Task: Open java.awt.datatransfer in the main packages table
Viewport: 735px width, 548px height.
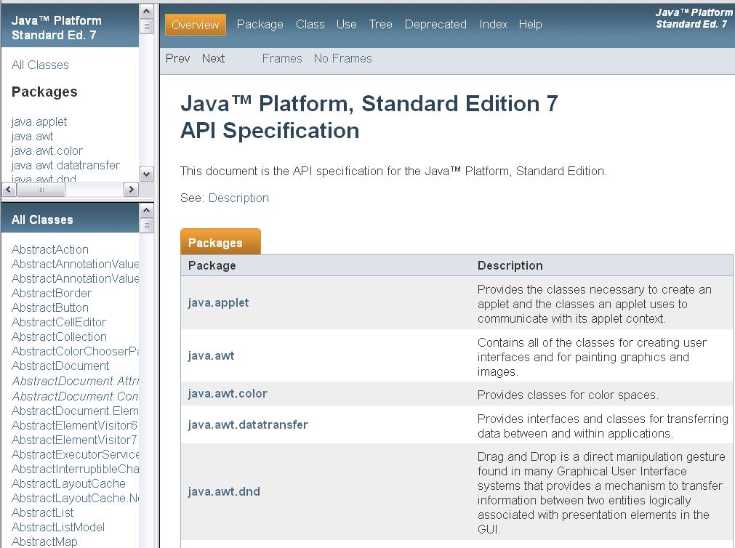Action: [248, 424]
